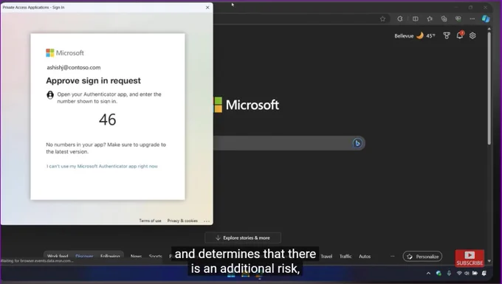Click the "Approve sign in request" heading

(x=94, y=80)
